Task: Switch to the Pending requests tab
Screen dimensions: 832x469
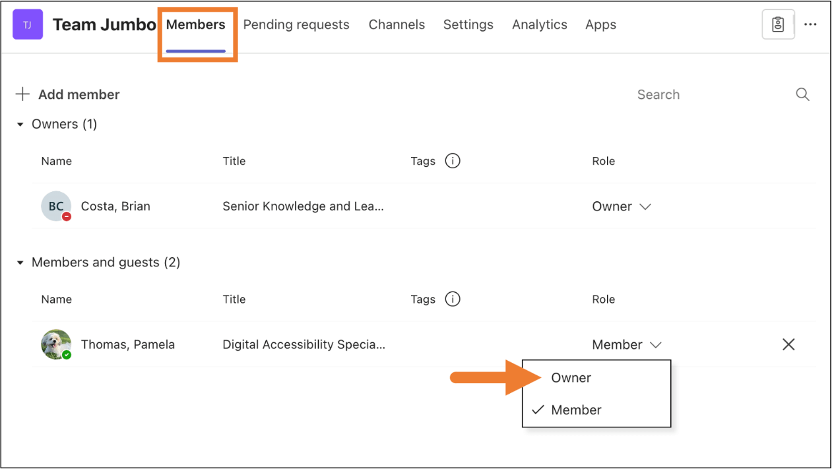Action: [x=296, y=25]
